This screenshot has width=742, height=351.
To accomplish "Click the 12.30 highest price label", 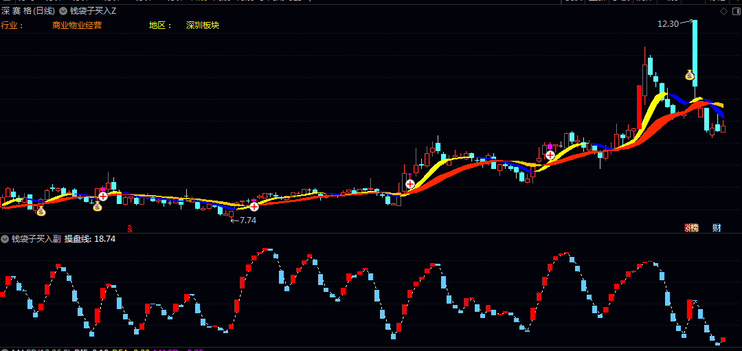I will (668, 23).
